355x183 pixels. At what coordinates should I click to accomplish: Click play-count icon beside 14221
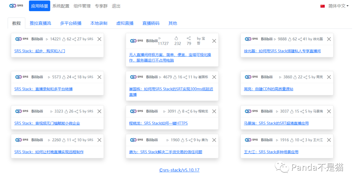coord(47,39)
